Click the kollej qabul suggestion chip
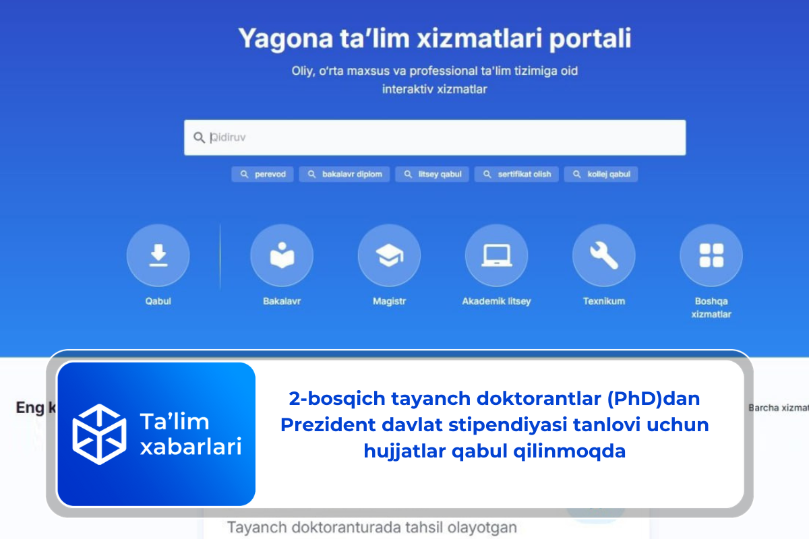 tap(600, 174)
